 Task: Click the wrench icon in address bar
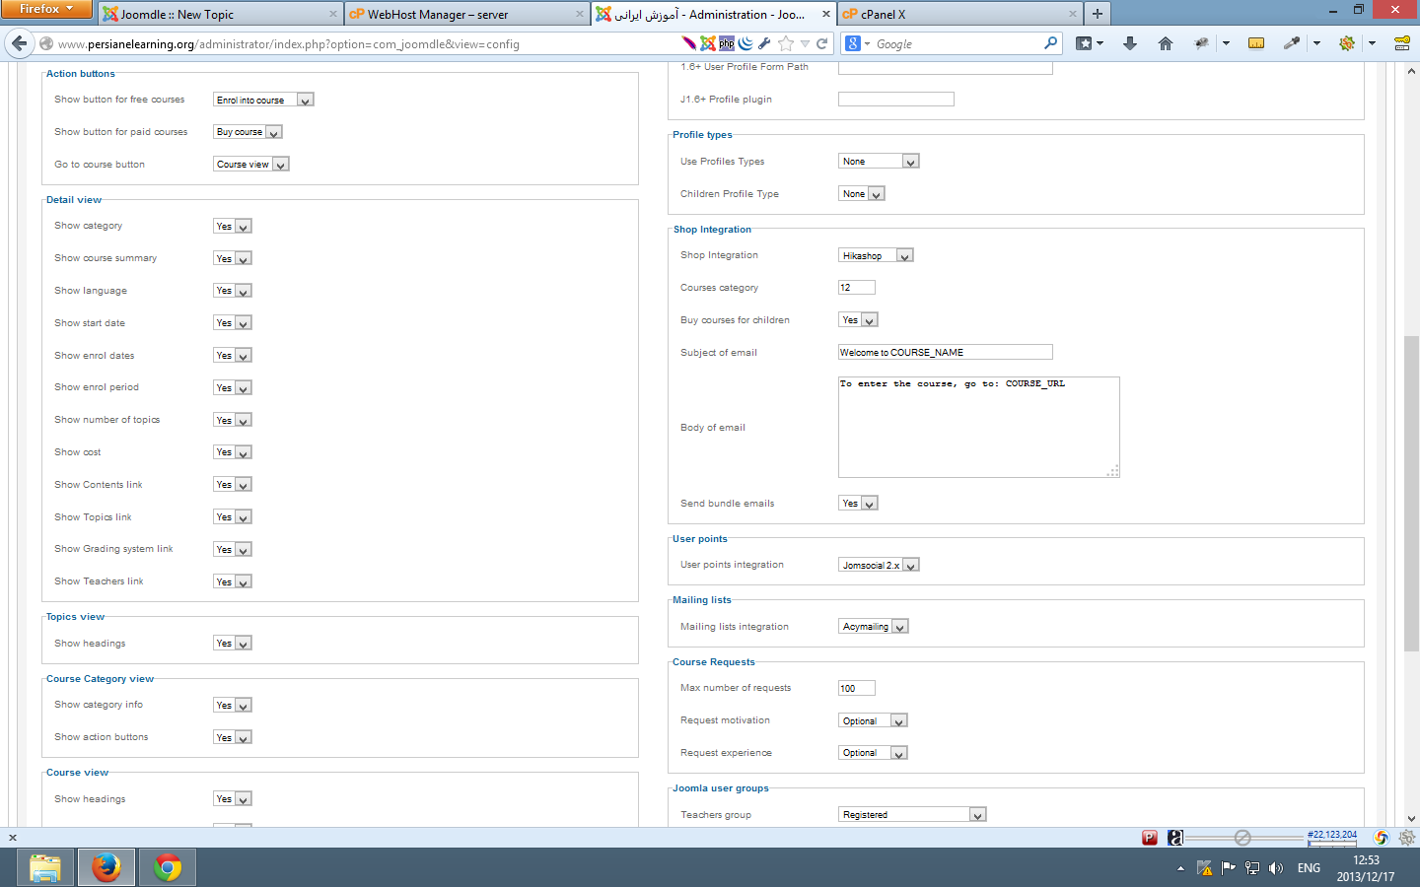764,43
